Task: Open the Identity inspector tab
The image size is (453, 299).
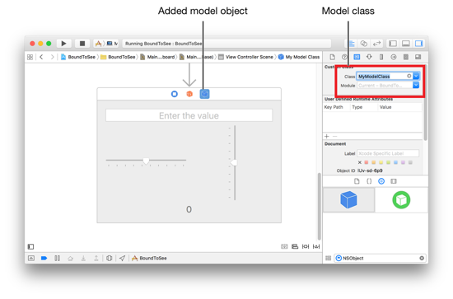Action: pos(357,57)
